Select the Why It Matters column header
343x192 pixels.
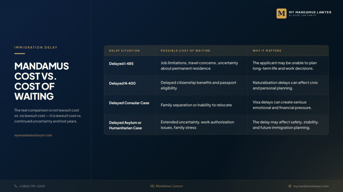[x=267, y=51]
